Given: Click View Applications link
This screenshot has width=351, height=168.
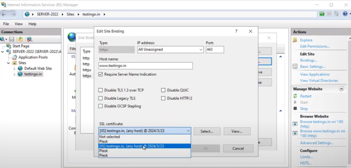Looking at the screenshot, I should click(x=315, y=74).
